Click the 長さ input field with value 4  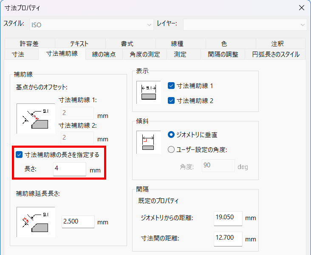coord(70,169)
